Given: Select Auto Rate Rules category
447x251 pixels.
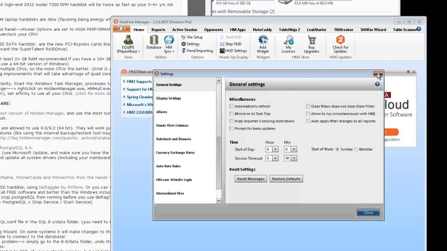Looking at the screenshot, I should coord(168,166).
